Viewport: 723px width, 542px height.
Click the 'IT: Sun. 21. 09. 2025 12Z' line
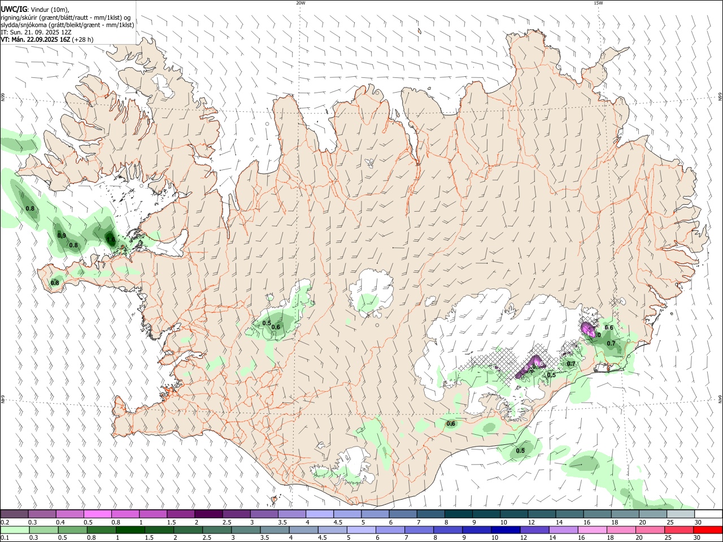coord(36,32)
